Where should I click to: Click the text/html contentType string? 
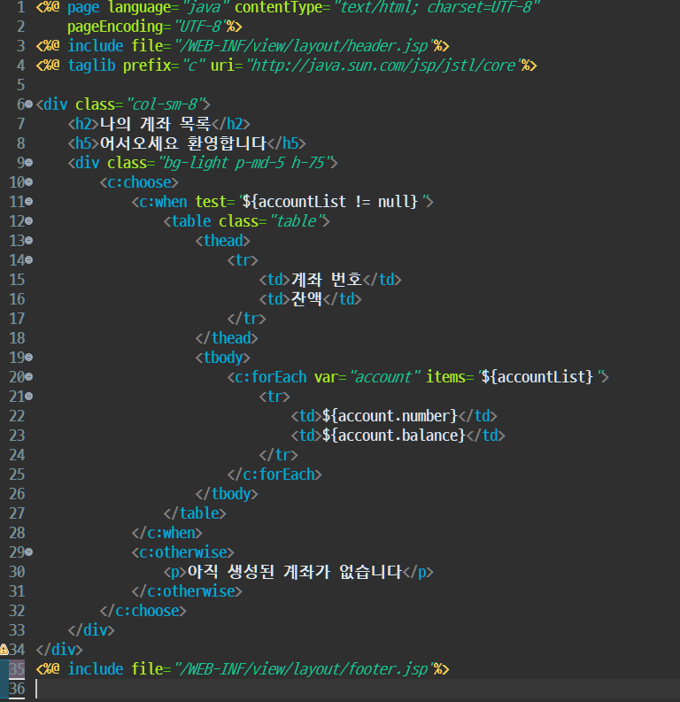click(437, 7)
